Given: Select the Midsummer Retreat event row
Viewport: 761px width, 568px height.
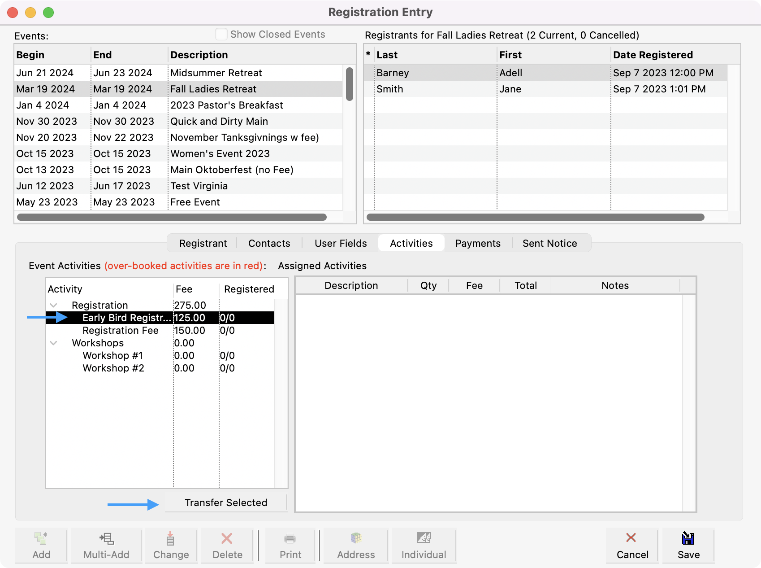Looking at the screenshot, I should click(216, 73).
